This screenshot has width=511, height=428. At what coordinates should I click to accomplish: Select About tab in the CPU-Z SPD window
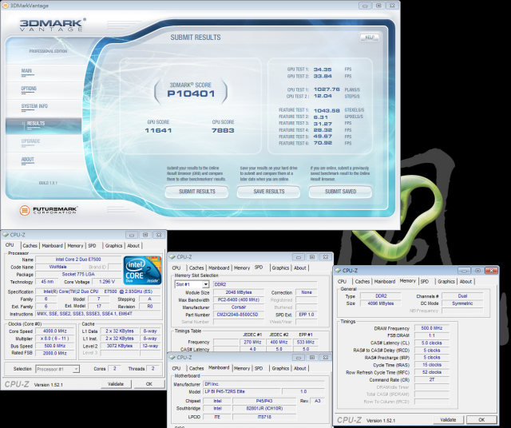[x=300, y=267]
